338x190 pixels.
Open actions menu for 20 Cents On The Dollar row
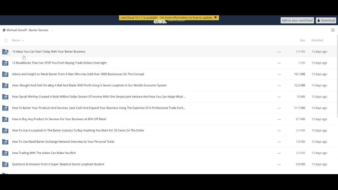point(279,131)
